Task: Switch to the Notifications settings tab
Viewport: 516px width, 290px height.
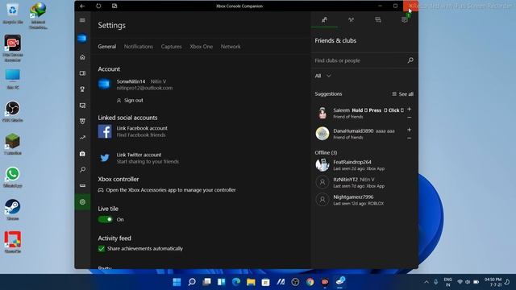Action: click(x=139, y=47)
